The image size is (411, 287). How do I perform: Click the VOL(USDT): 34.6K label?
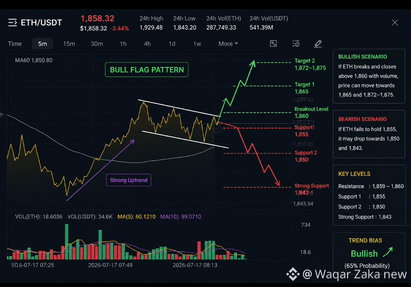click(90, 217)
